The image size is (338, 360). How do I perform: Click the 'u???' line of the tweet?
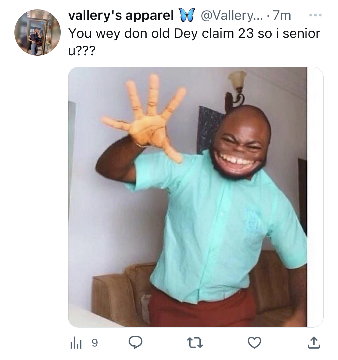coord(81,51)
